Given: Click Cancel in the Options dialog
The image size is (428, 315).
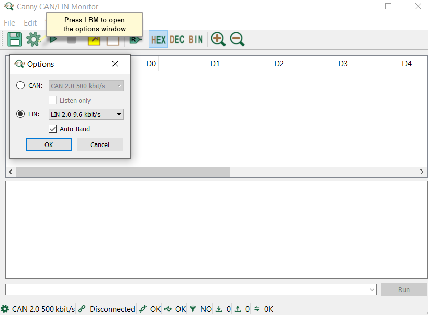Looking at the screenshot, I should (x=100, y=144).
